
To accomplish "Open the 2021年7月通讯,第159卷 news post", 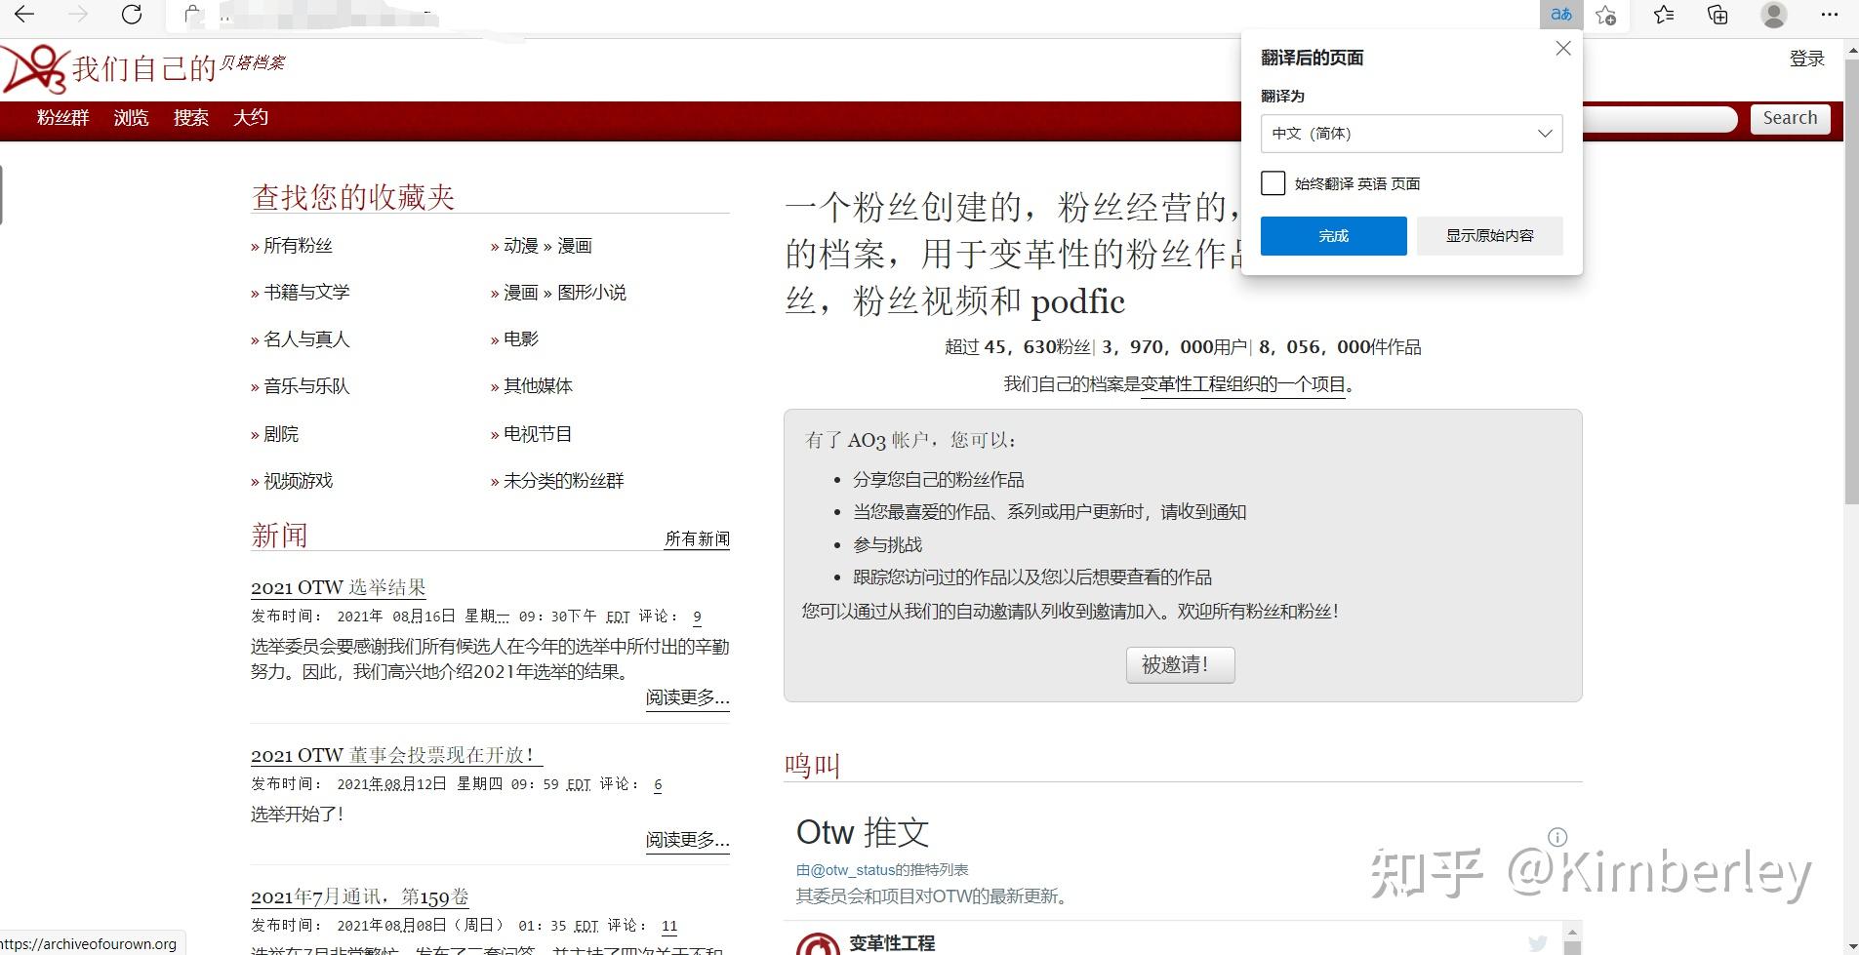I will pyautogui.click(x=360, y=896).
